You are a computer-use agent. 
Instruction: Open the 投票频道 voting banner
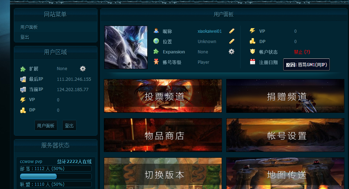pos(163,96)
